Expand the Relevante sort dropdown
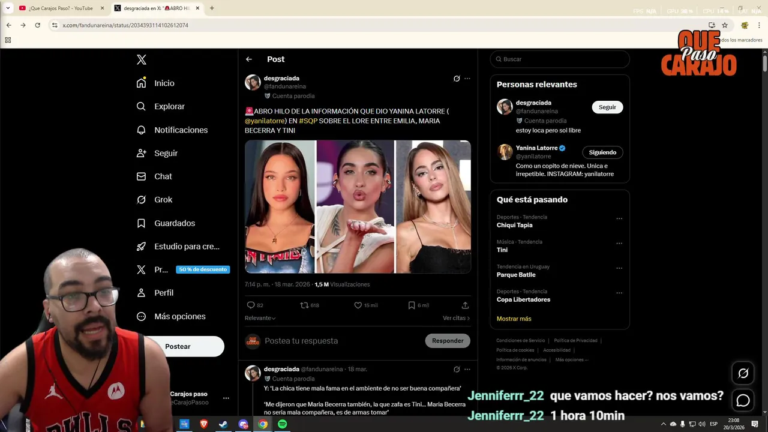The image size is (768, 432). tap(260, 318)
